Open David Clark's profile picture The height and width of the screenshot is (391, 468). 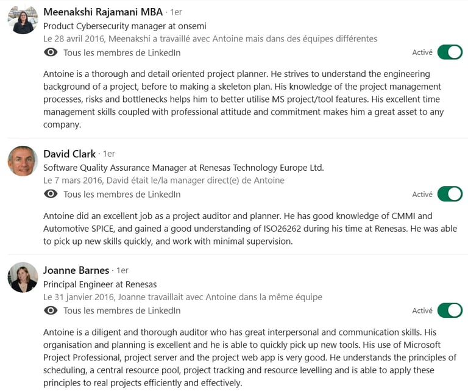[x=23, y=161]
